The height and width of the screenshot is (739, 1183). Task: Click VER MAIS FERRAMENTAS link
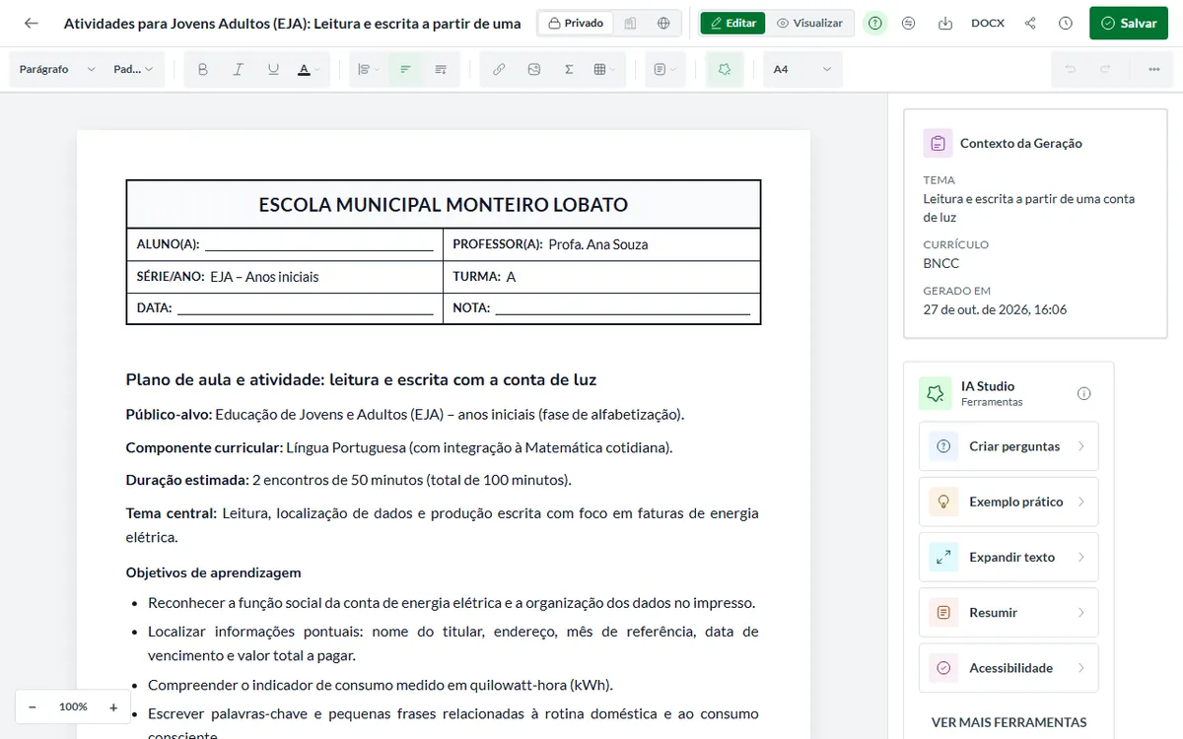coord(1009,722)
